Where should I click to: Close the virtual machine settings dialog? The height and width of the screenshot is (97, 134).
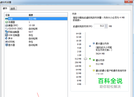pyautogui.click(x=129, y=1)
